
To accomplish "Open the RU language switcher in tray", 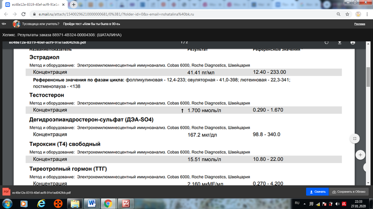I will (x=297, y=203).
